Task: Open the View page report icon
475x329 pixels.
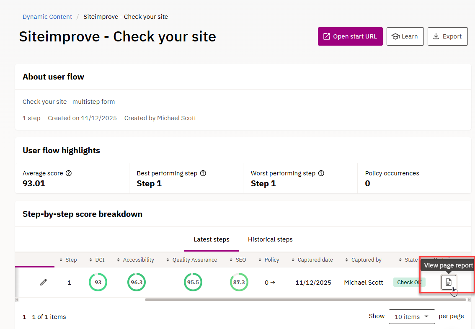Action: click(x=449, y=282)
